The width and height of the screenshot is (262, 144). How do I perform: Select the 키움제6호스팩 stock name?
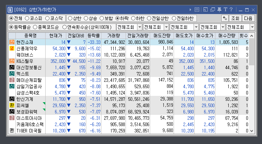[30, 124]
